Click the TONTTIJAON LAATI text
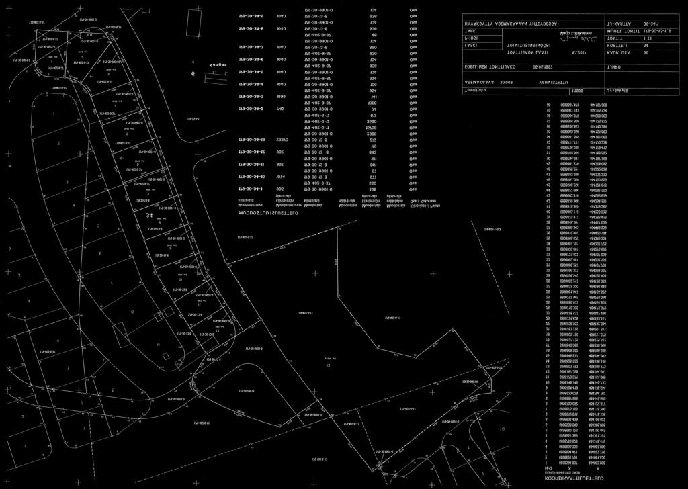 pos(527,52)
